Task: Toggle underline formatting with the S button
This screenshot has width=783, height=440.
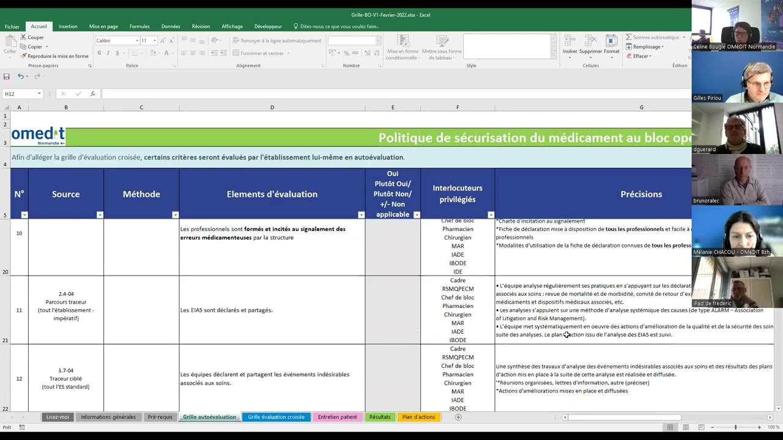Action: click(x=117, y=53)
